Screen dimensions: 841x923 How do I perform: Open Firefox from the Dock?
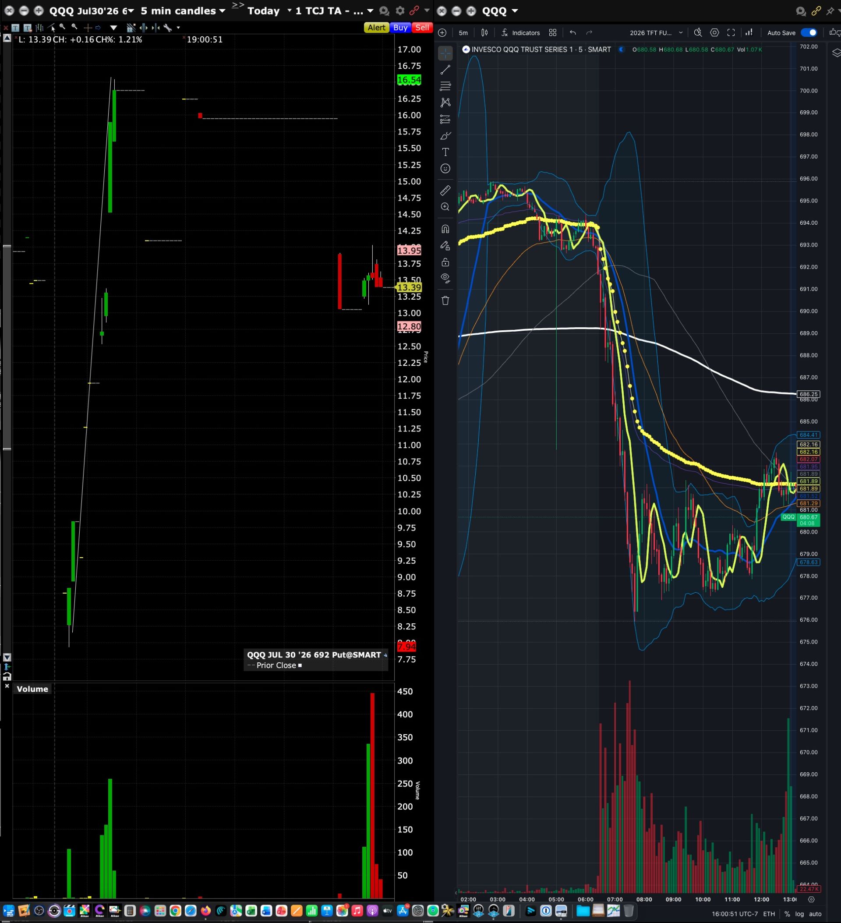pyautogui.click(x=205, y=911)
